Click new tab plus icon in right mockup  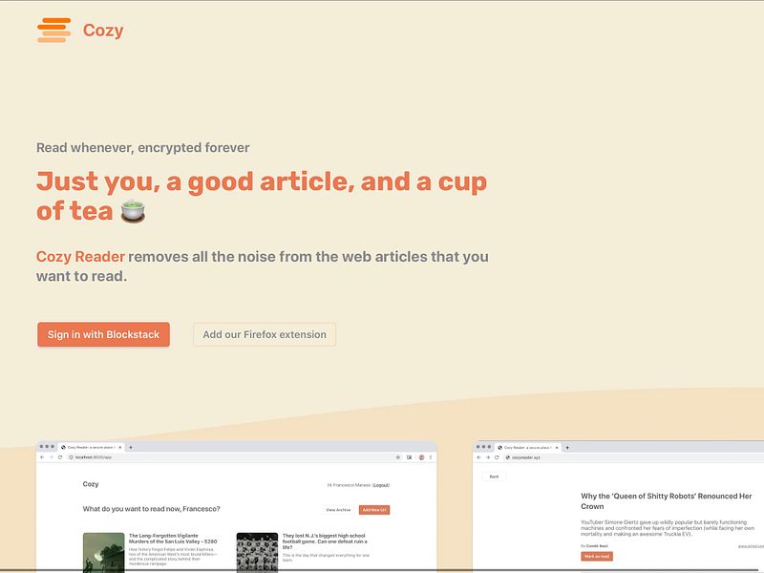[567, 447]
